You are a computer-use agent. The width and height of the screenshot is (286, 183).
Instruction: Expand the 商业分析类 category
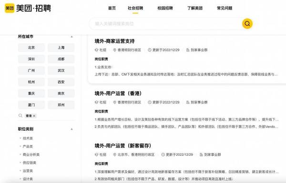point(20,154)
